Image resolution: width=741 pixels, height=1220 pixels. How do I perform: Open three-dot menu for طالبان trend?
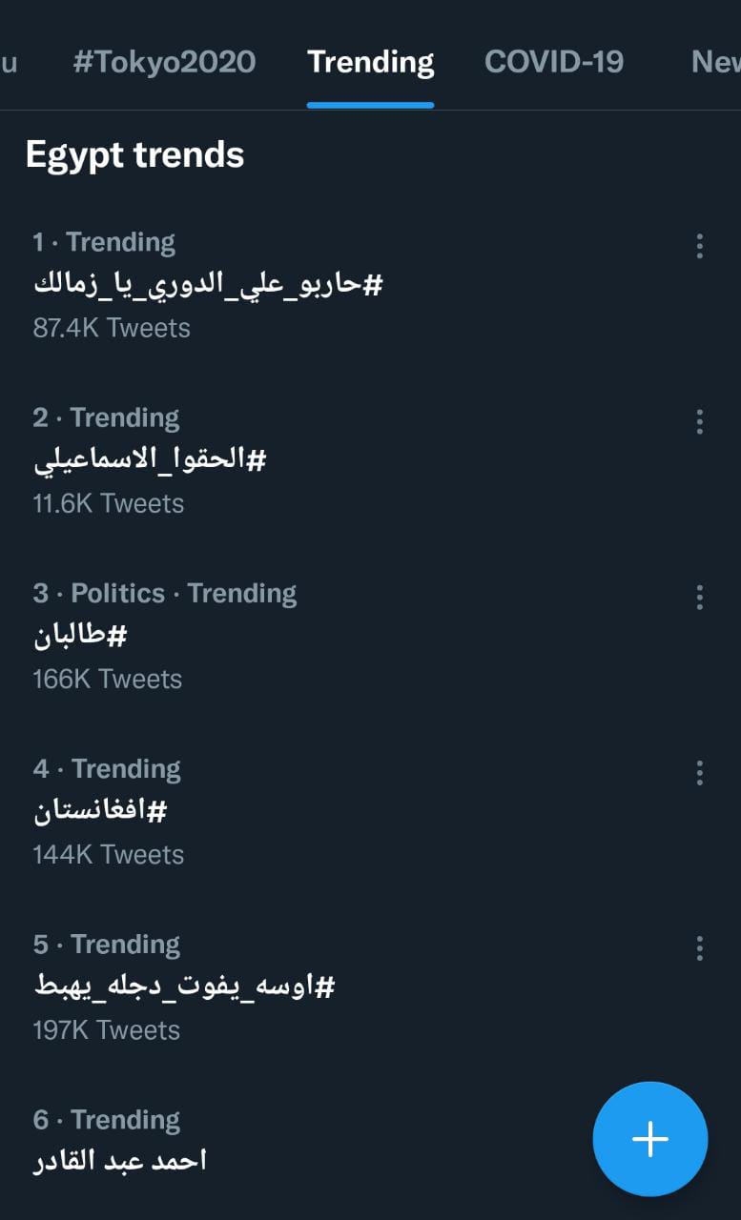click(700, 598)
